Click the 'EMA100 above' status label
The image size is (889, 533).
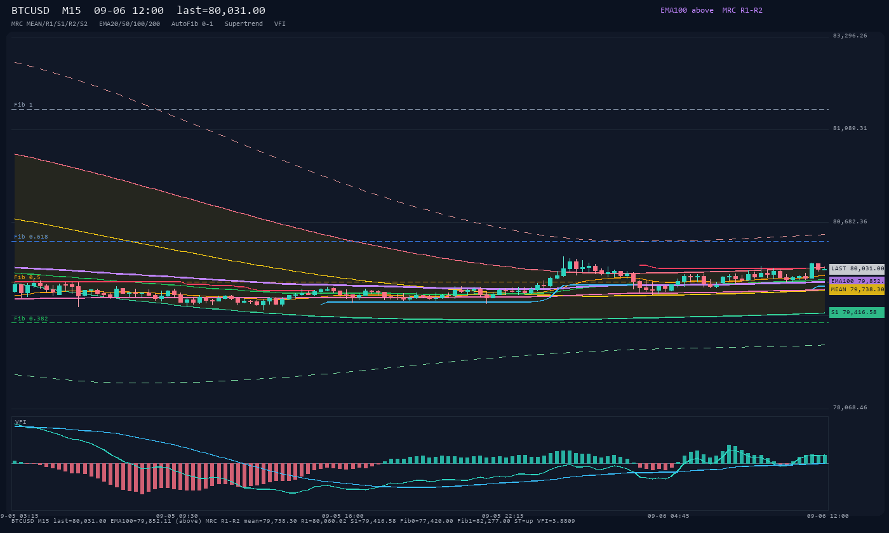[686, 10]
